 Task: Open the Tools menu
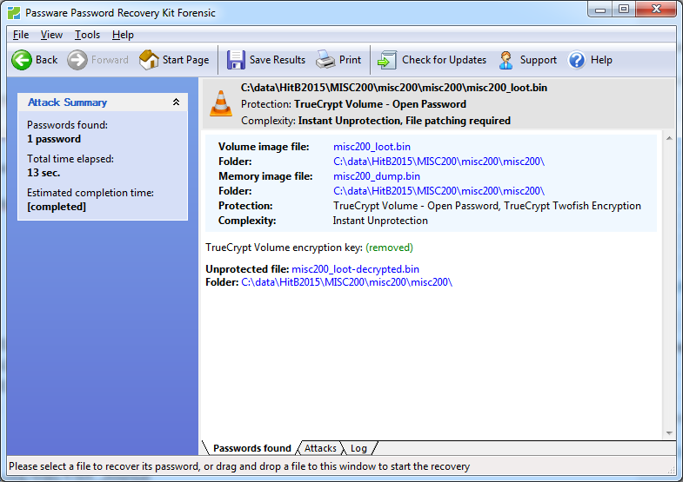[87, 35]
